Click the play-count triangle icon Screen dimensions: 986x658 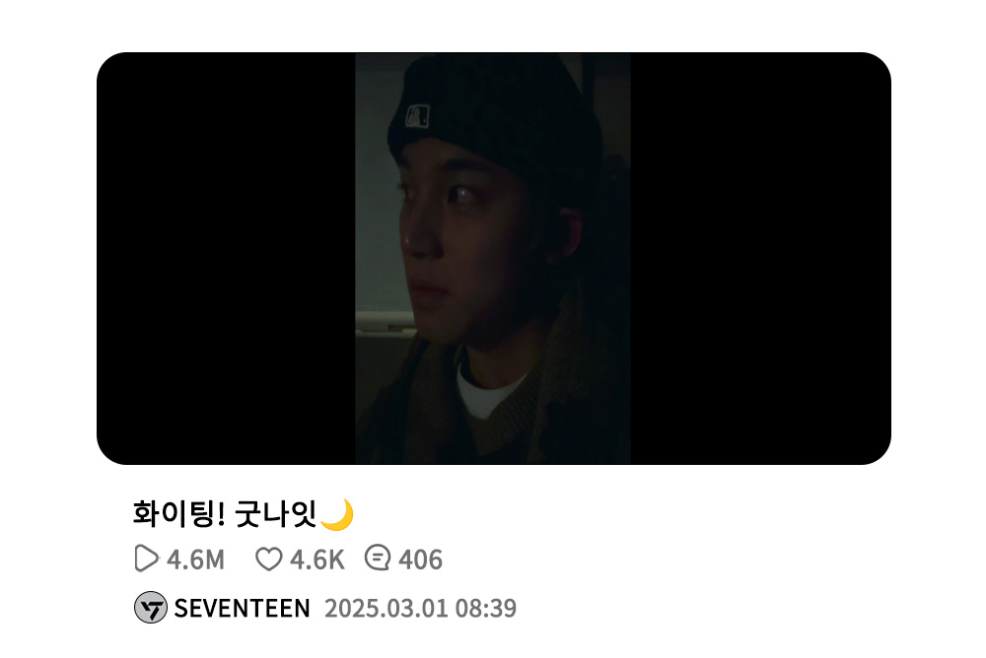[x=146, y=559]
